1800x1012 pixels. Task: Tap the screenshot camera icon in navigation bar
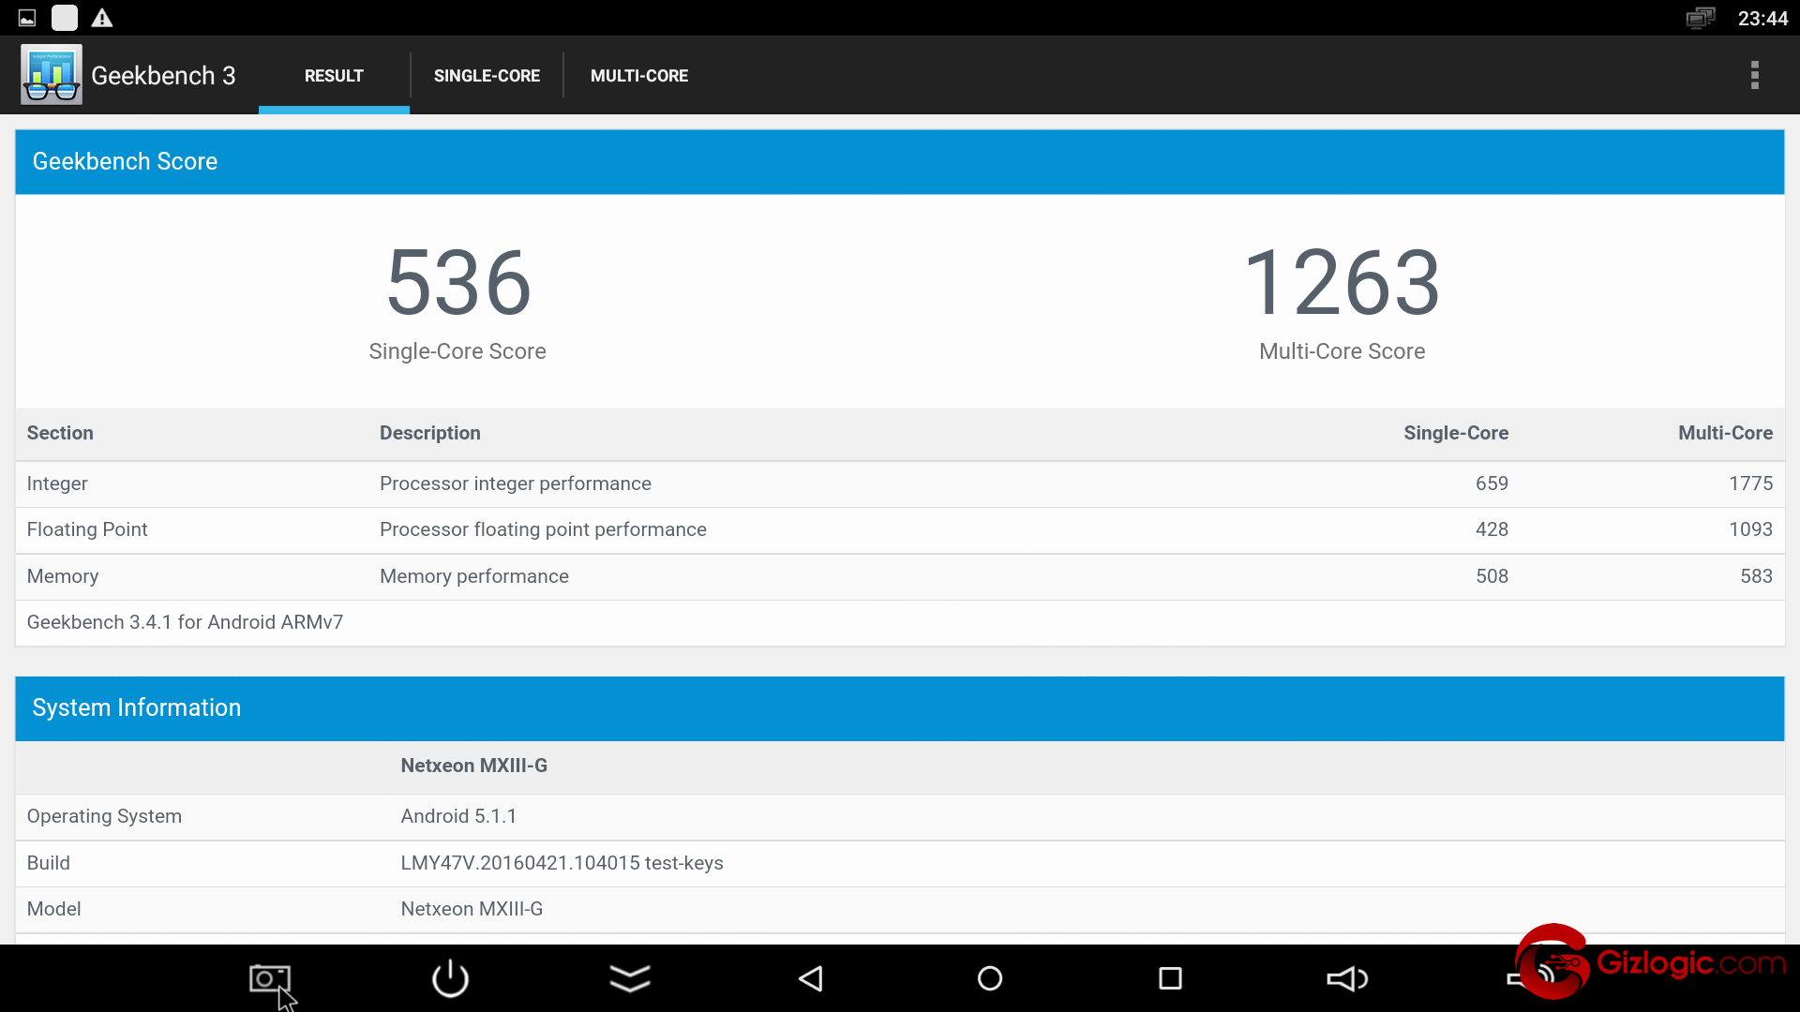click(270, 979)
